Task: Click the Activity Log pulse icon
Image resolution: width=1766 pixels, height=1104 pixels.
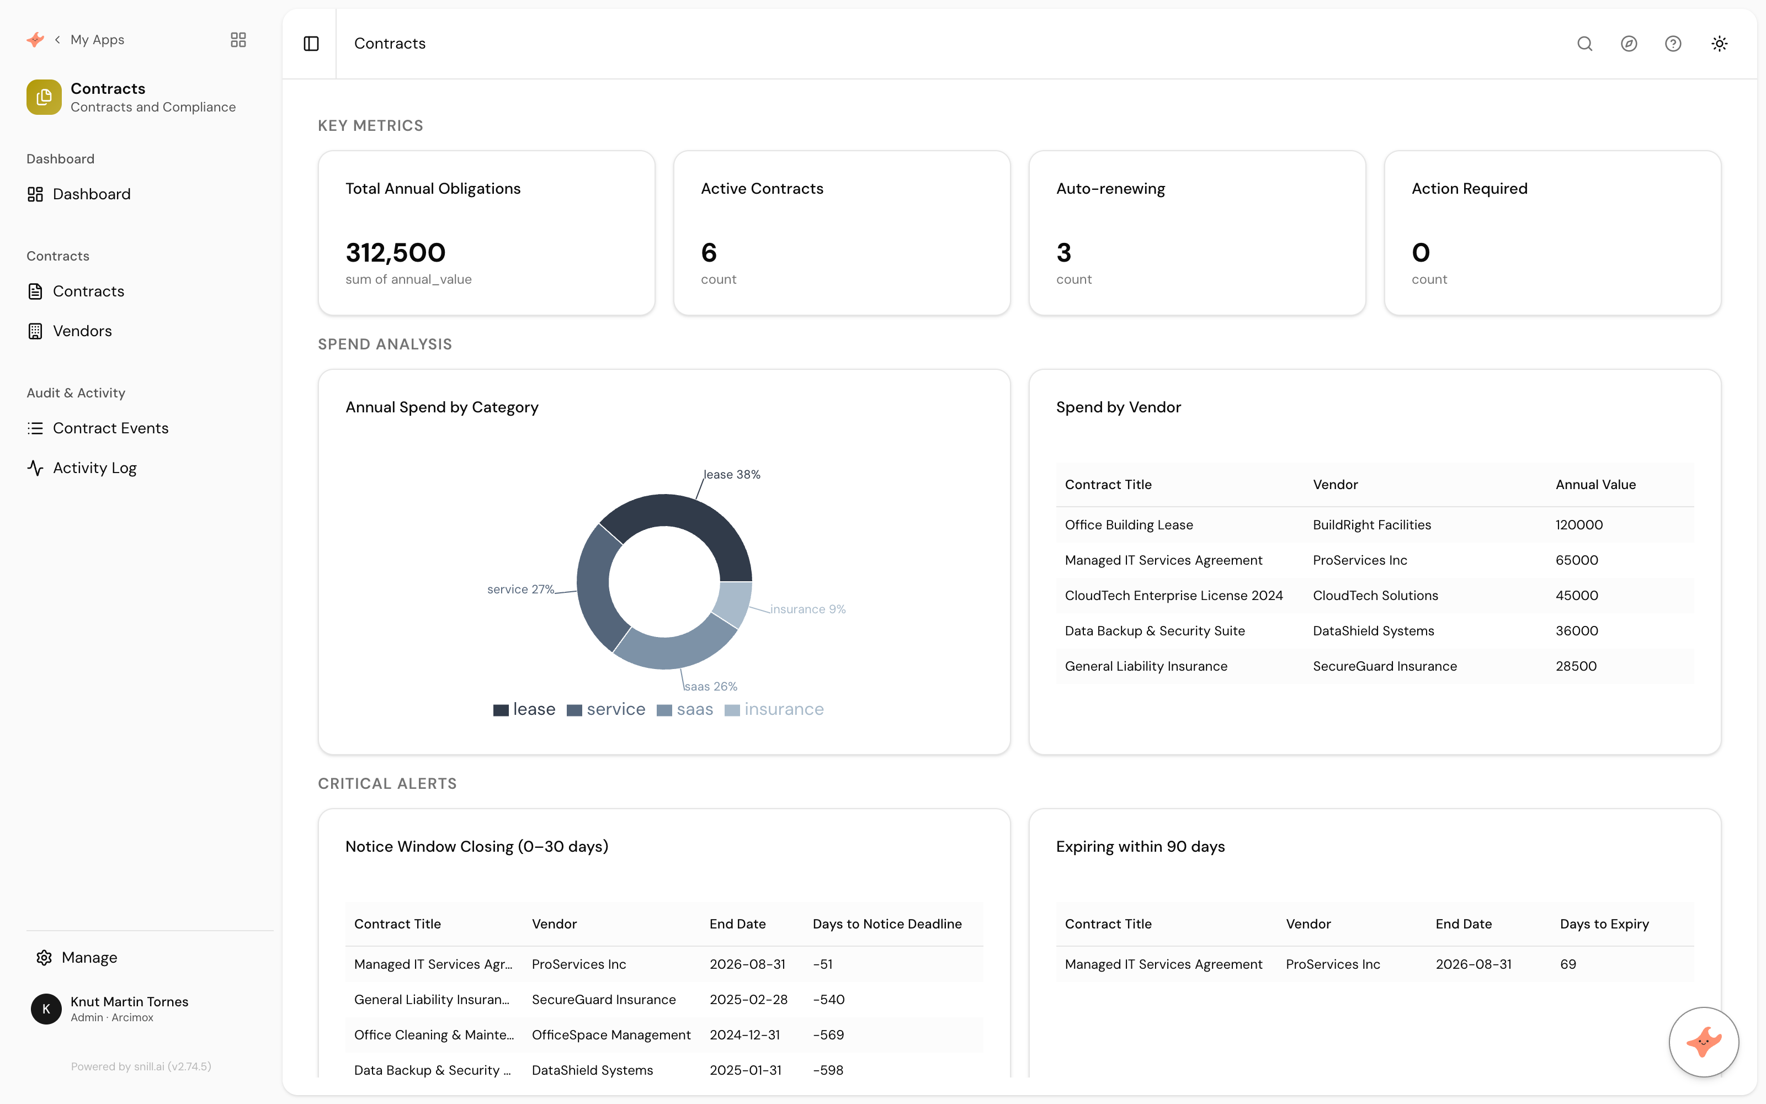Action: point(35,468)
